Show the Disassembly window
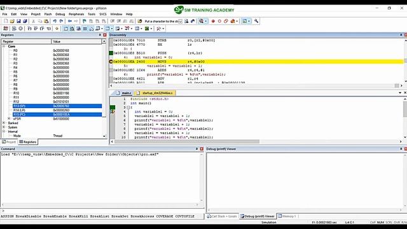407x229 pixels. tap(72, 29)
